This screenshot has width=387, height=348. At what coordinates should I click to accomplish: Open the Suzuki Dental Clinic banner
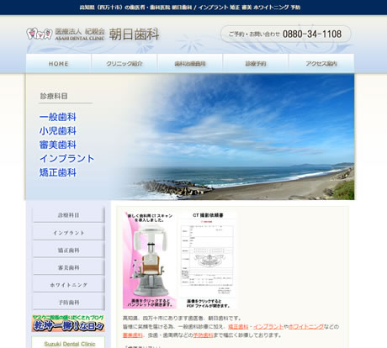pyautogui.click(x=68, y=342)
